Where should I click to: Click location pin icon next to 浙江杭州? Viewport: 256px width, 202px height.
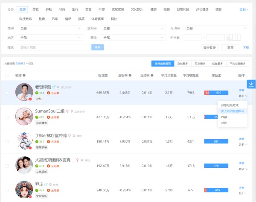[58, 87]
